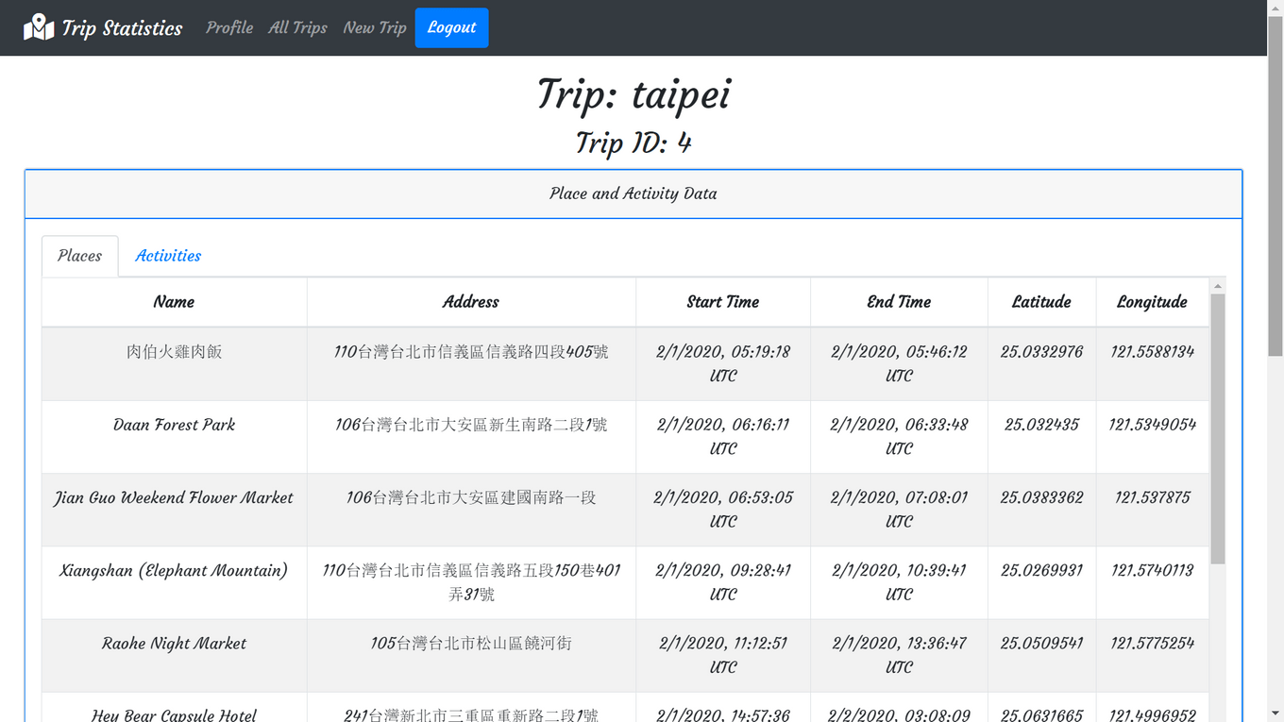The width and height of the screenshot is (1284, 722).
Task: Click the Trip ID: 4 subheading
Action: (x=634, y=143)
